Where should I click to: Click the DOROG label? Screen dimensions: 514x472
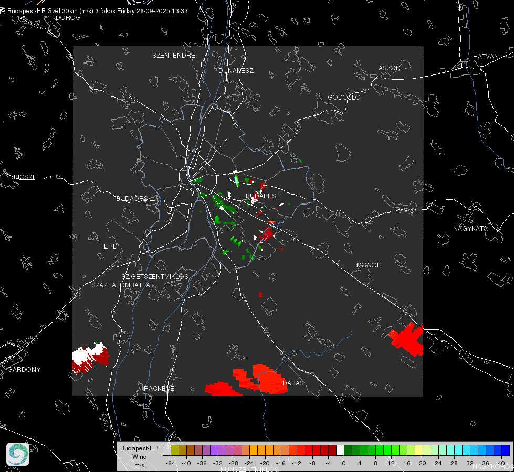tap(68, 18)
